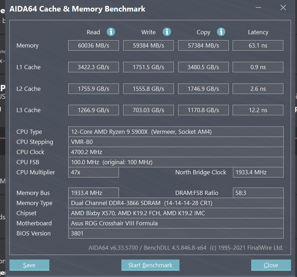Select L3 Cache write 703.03 GB/s
This screenshot has height=277, width=297.
click(148, 110)
